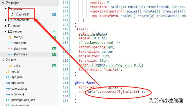The width and height of the screenshot is (186, 106).
Task: Click the braces icon beside start.json
Action: pyautogui.click(x=10, y=43)
